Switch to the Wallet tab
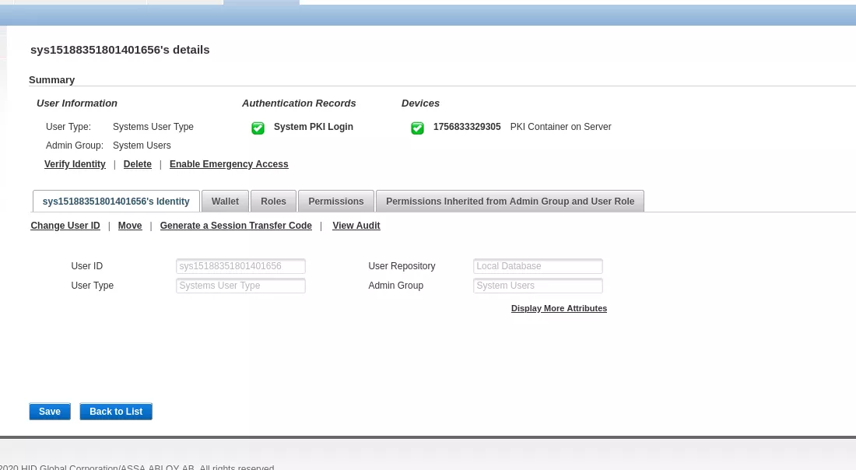The image size is (856, 470). coord(225,201)
